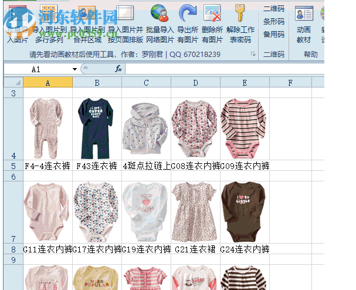Select the G11 pink bodysuit image
Screen dimensions: 356x290
[x=46, y=212]
